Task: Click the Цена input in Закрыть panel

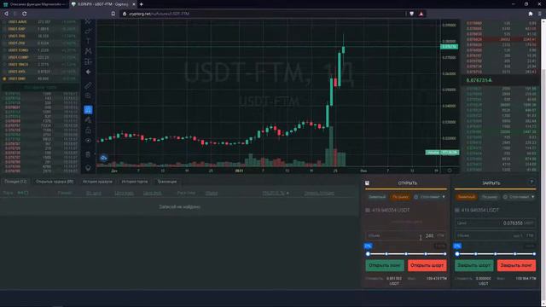Action: tap(495, 223)
